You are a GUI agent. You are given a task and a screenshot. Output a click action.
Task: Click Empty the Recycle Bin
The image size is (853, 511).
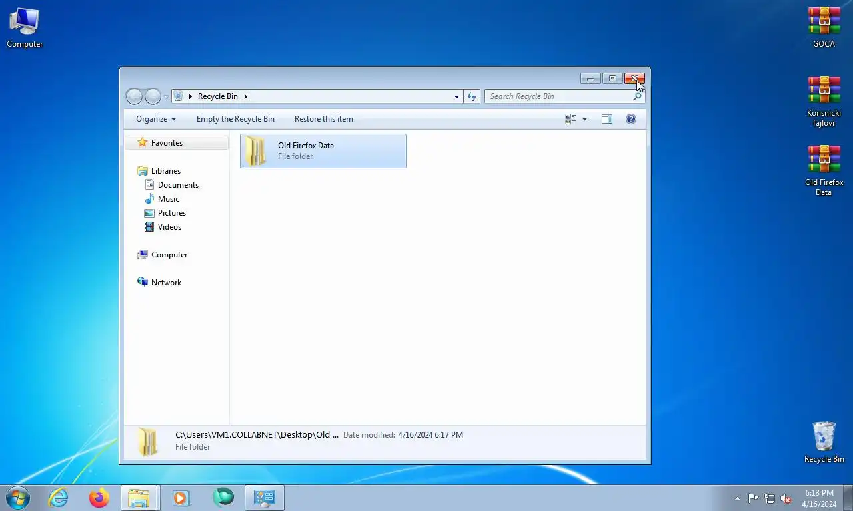tap(235, 119)
